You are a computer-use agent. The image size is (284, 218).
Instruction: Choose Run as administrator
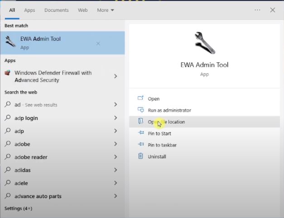pos(204,110)
